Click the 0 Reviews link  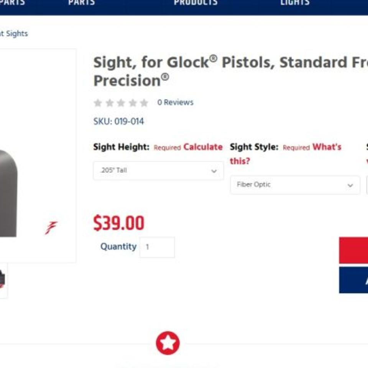tap(174, 102)
